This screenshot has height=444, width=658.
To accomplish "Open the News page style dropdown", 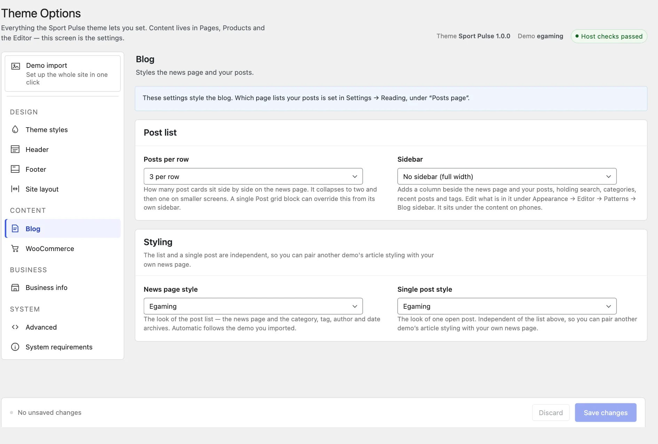I will coord(253,306).
